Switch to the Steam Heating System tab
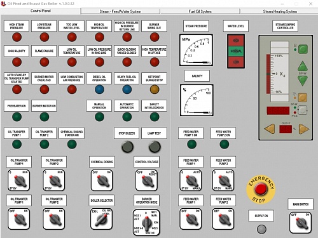 280,11
